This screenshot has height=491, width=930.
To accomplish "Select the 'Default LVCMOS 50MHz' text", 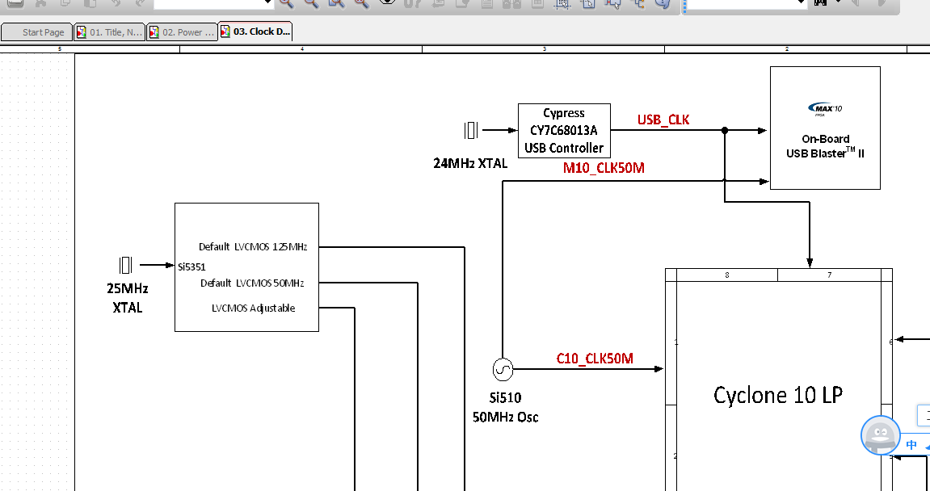I will tap(252, 283).
